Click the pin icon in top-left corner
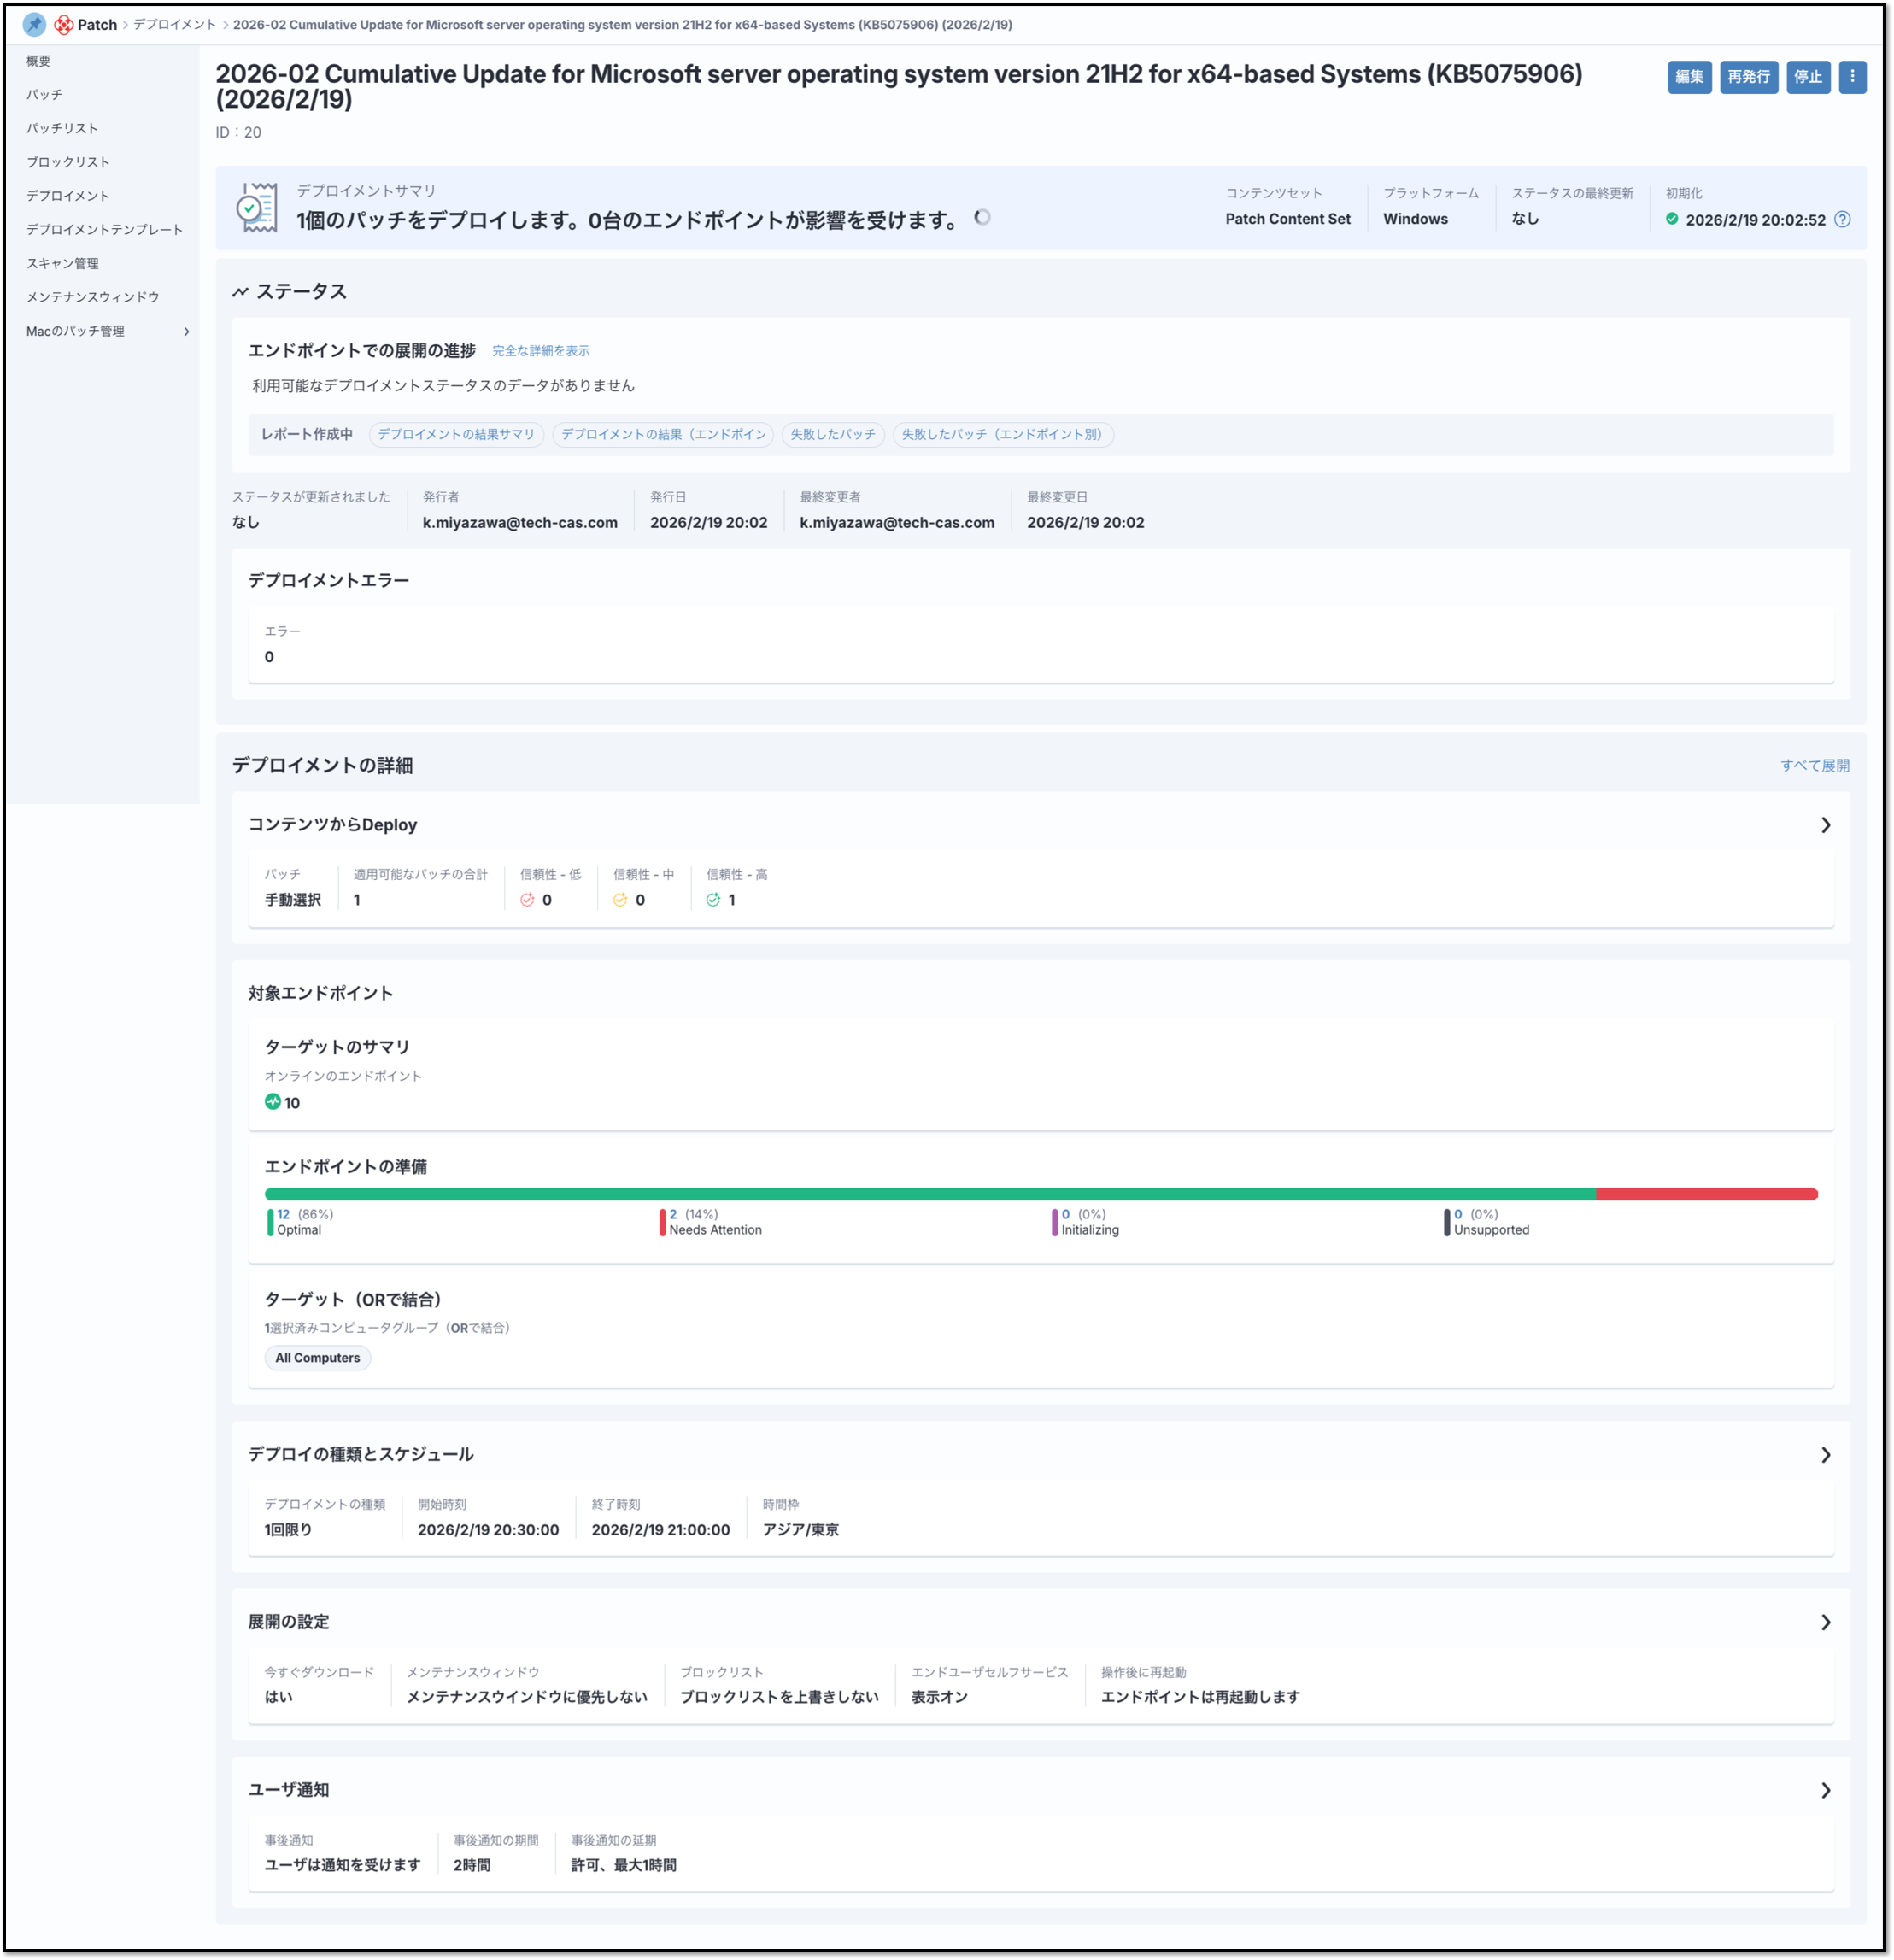The image size is (1894, 1960). [x=34, y=24]
